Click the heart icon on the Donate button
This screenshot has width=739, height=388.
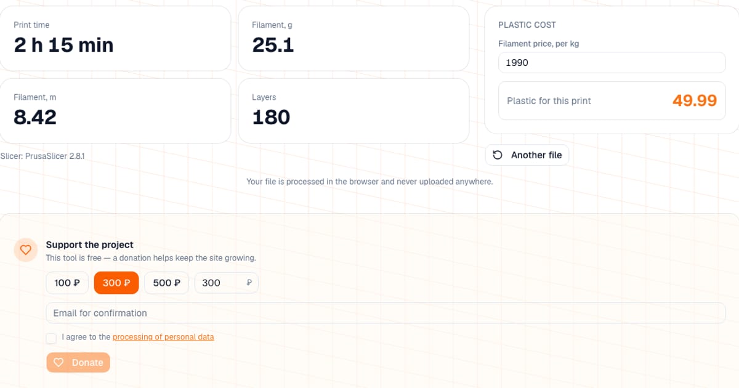(59, 363)
